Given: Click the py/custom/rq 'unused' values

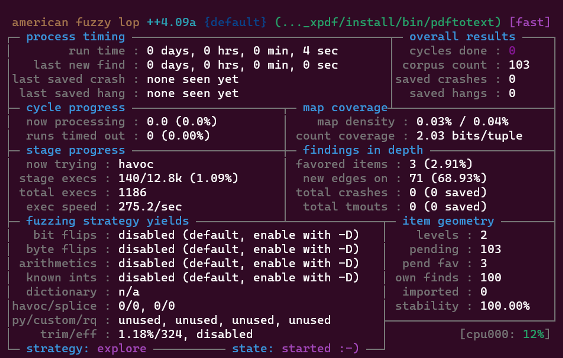Looking at the screenshot, I should [224, 320].
